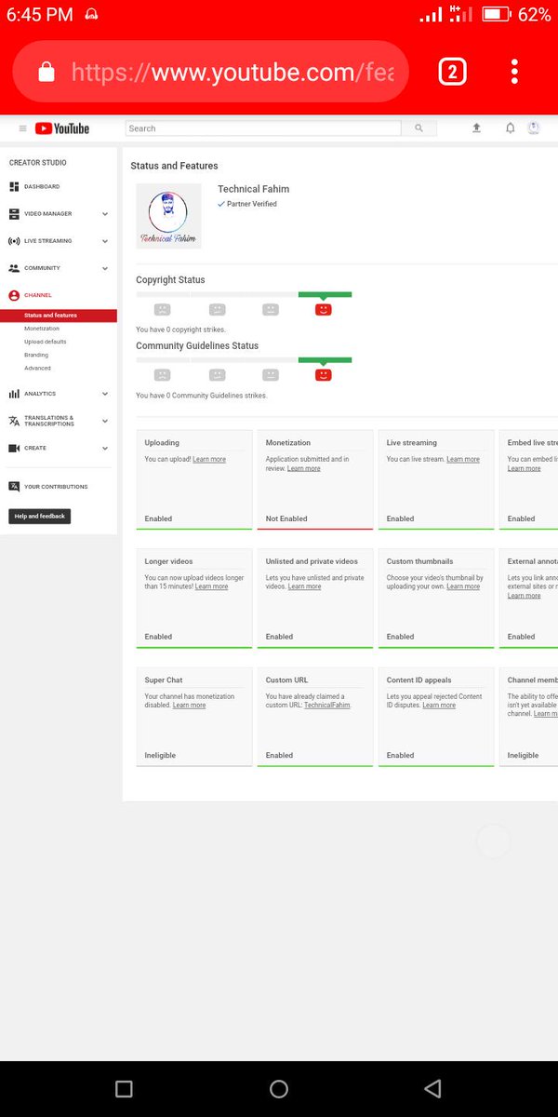The width and height of the screenshot is (558, 1117).
Task: Open the notifications bell
Action: tap(510, 128)
